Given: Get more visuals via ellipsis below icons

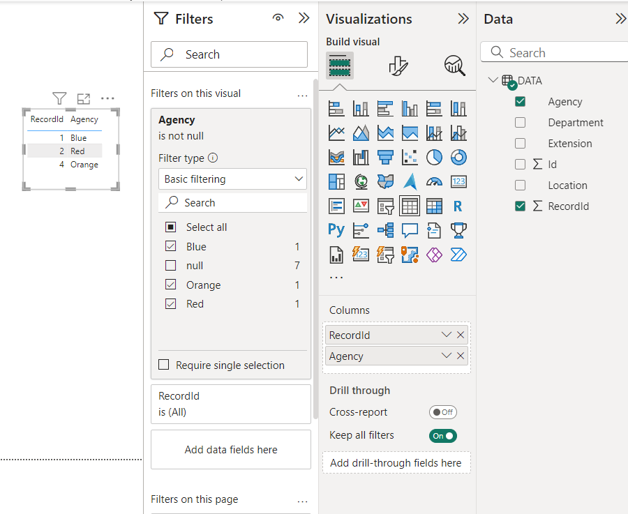Looking at the screenshot, I should pyautogui.click(x=336, y=277).
